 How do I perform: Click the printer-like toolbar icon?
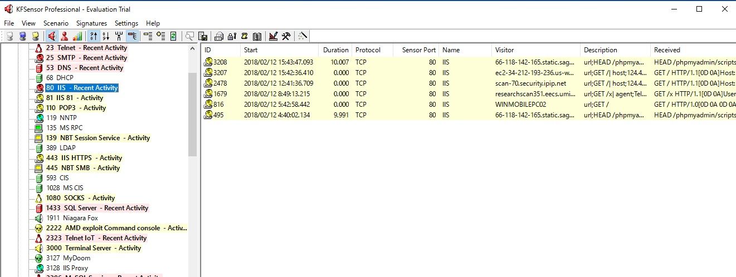tap(220, 36)
